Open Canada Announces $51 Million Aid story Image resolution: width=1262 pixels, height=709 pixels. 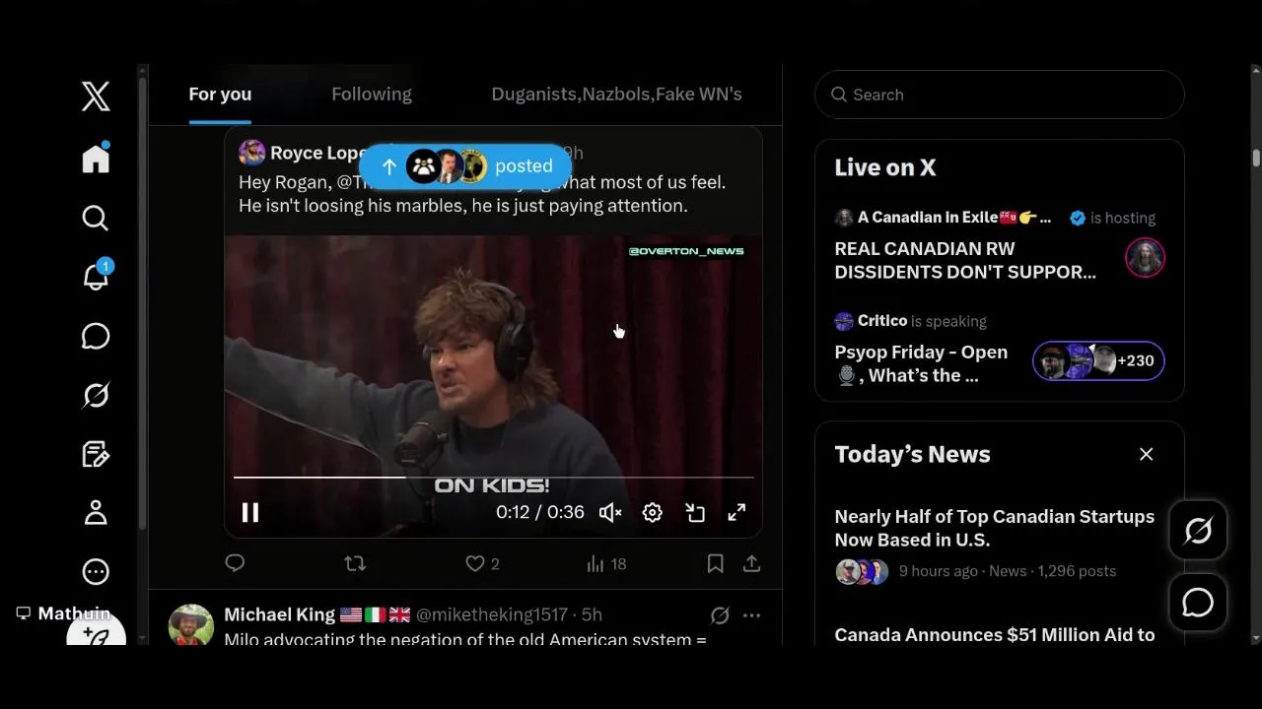tap(994, 635)
